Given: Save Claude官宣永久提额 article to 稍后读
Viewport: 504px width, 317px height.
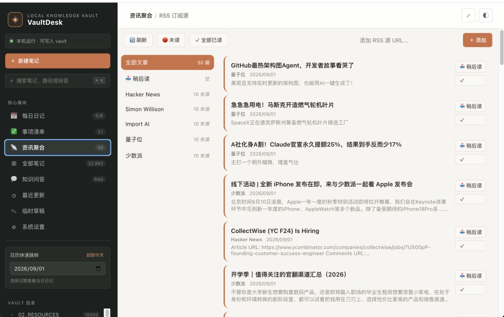Looking at the screenshot, I should [470, 146].
